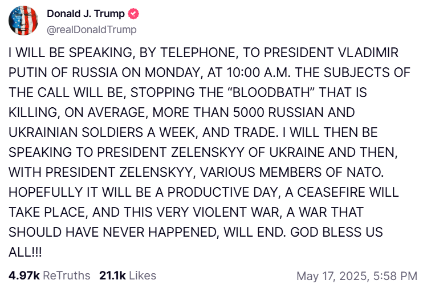Click the Likes label
The width and height of the screenshot is (423, 288).
pos(143,275)
